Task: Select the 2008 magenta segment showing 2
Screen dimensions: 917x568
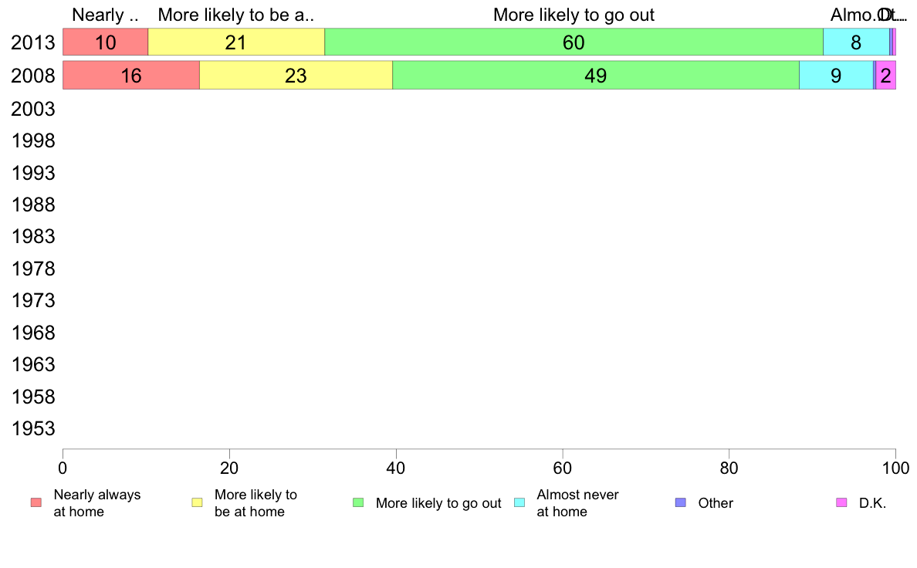Action: 886,76
